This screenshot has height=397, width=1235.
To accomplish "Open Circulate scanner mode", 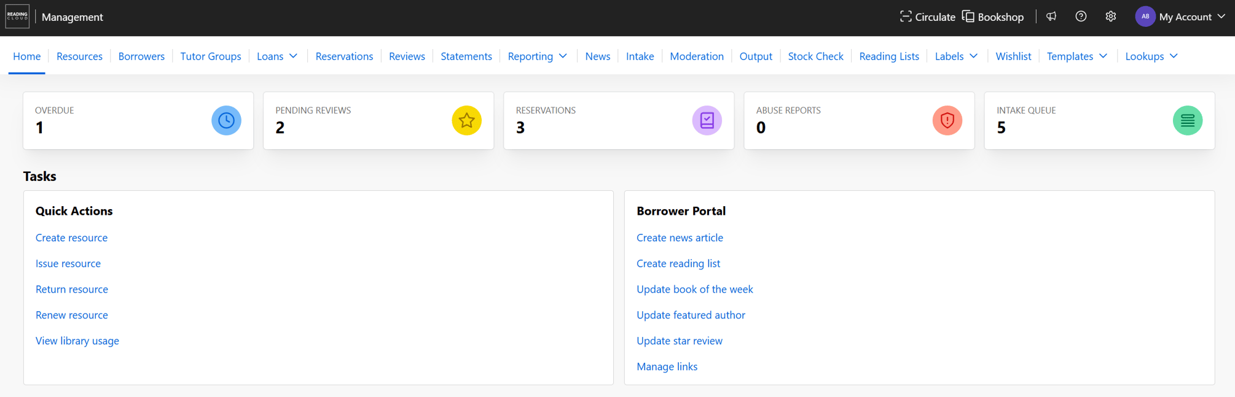I will pyautogui.click(x=927, y=17).
